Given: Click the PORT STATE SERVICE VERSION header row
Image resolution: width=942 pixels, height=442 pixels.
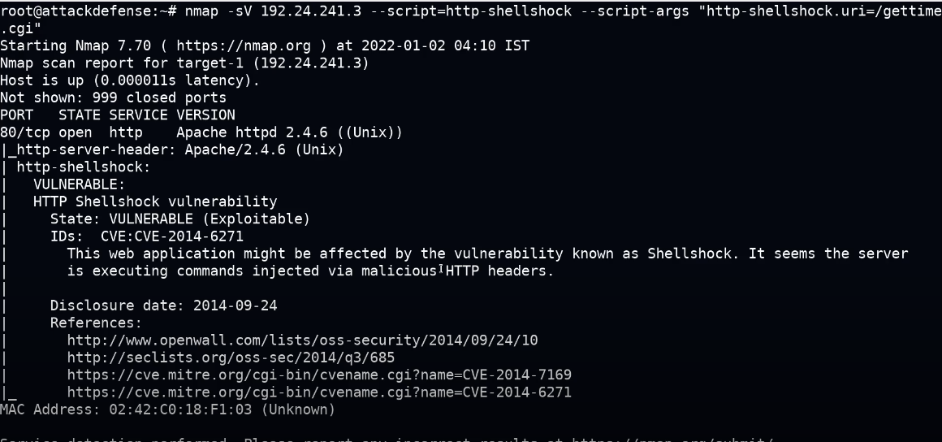Looking at the screenshot, I should (x=117, y=115).
